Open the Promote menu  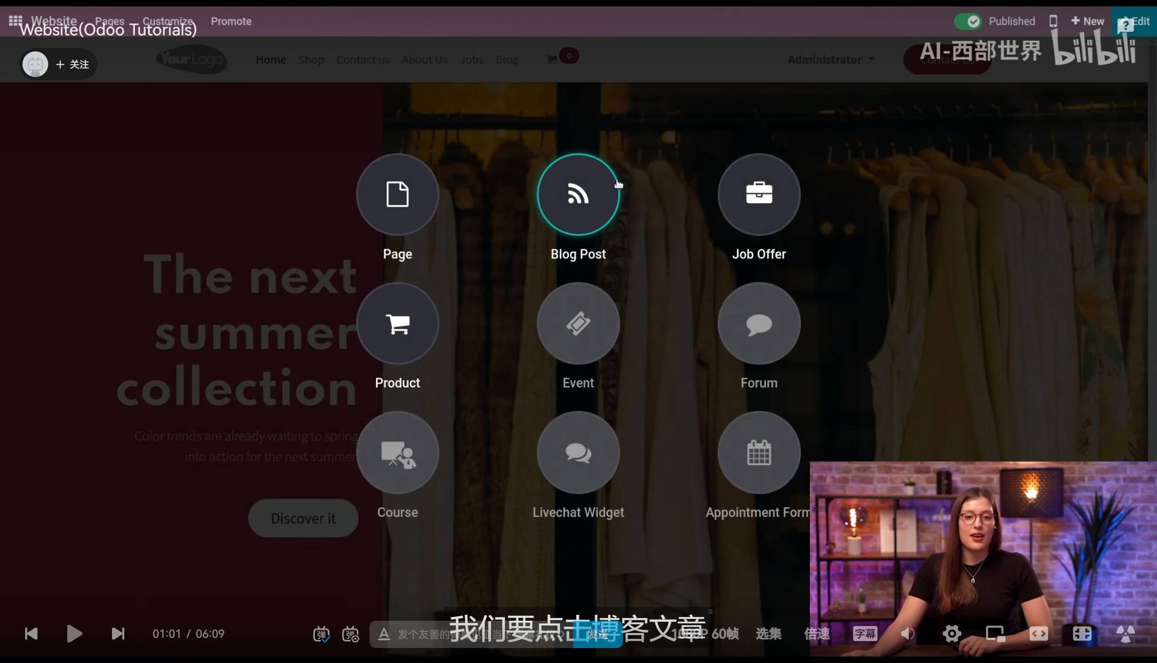coord(231,21)
